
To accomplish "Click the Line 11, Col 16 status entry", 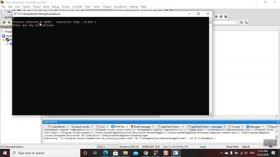I will coord(175,147).
